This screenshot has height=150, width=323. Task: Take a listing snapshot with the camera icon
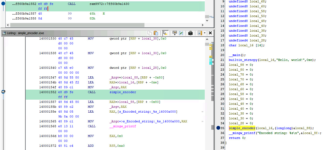click(x=190, y=33)
